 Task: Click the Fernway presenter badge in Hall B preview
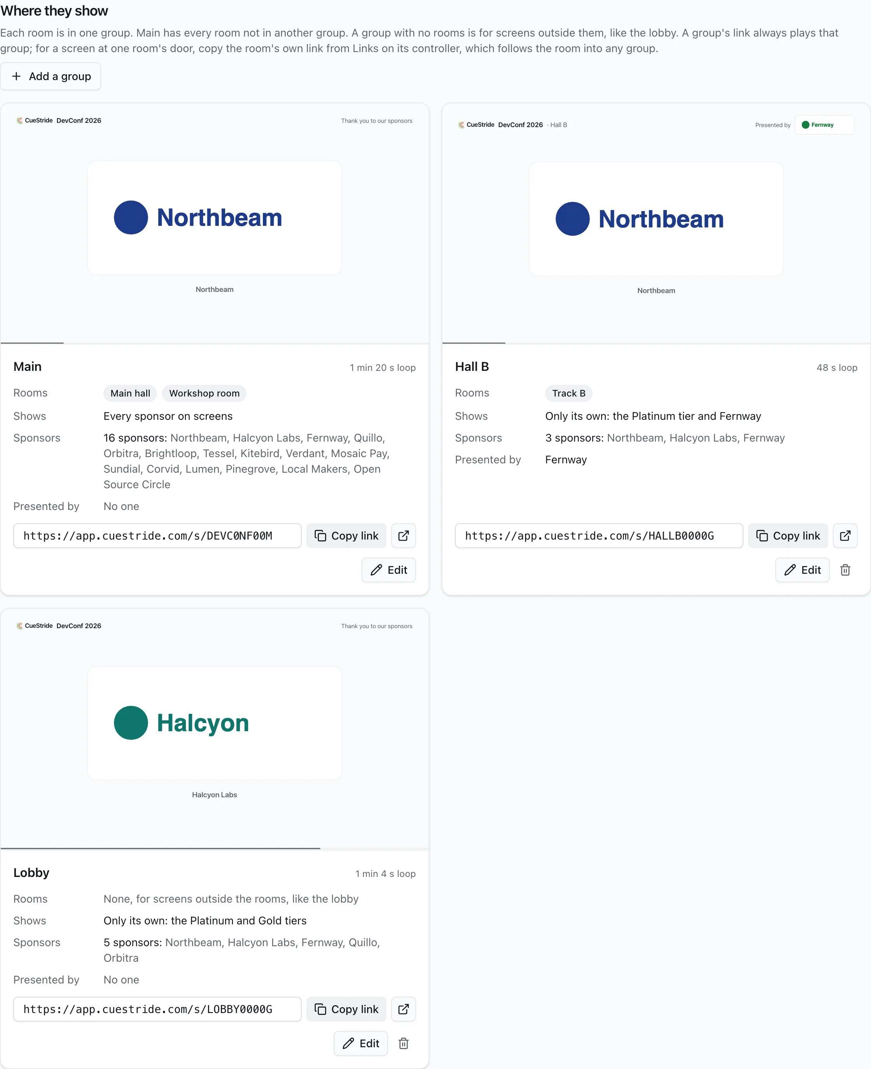pyautogui.click(x=824, y=125)
